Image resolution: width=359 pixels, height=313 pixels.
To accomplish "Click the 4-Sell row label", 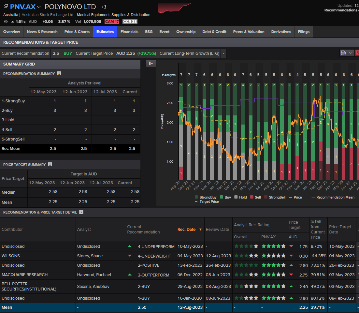I will pos(7,129).
